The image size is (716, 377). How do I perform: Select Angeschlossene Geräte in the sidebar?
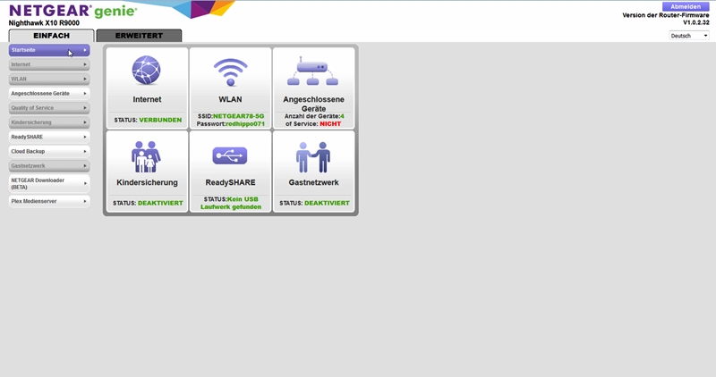[x=45, y=93]
